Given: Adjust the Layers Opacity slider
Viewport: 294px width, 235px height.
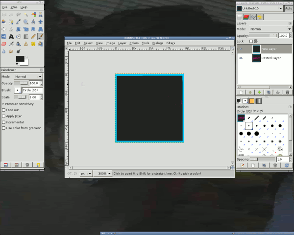Looking at the screenshot, I should click(263, 36).
